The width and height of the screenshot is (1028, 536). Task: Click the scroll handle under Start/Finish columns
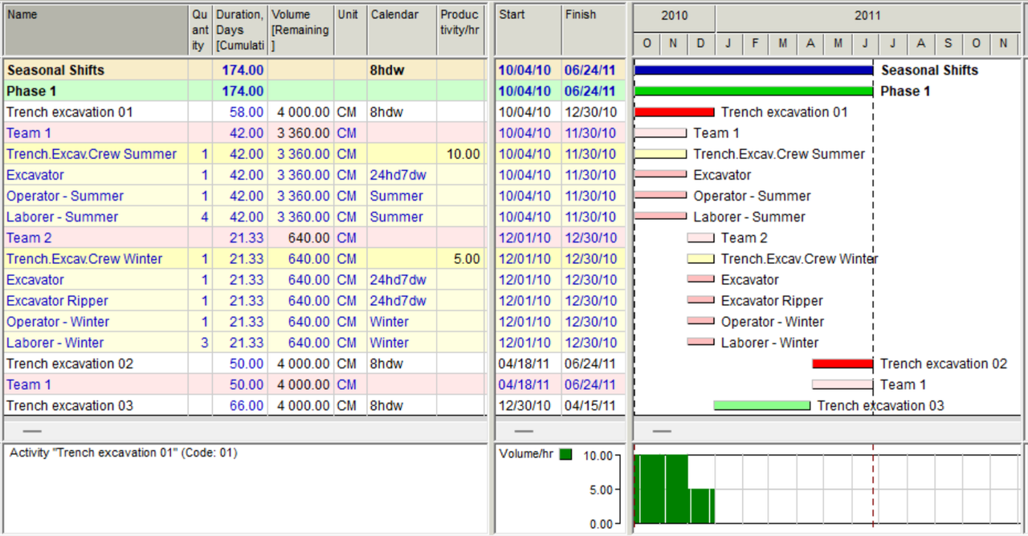pyautogui.click(x=524, y=430)
